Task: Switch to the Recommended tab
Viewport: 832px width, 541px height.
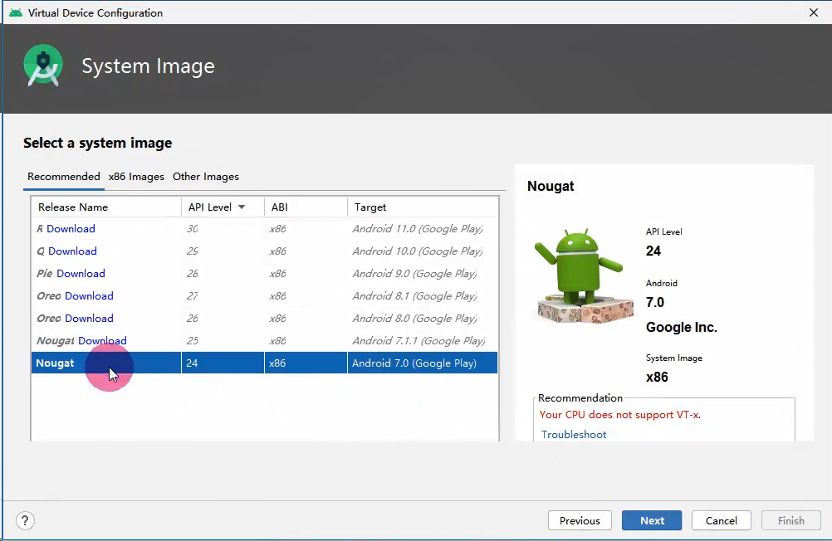Action: pyautogui.click(x=64, y=177)
